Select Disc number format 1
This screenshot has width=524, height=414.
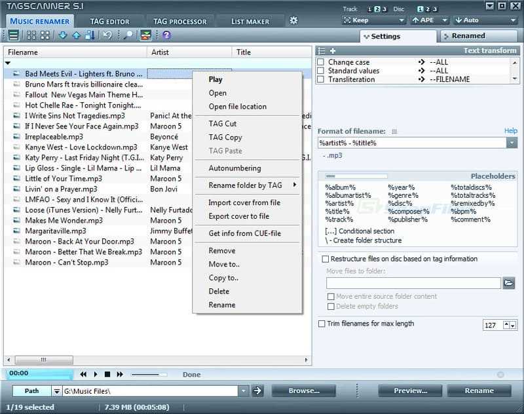click(x=420, y=9)
